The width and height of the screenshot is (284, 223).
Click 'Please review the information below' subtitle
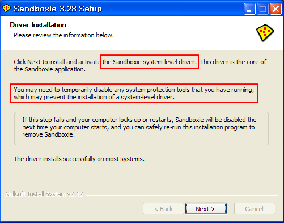63,35
